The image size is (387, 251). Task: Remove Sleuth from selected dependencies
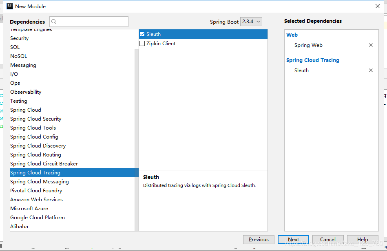click(x=371, y=70)
